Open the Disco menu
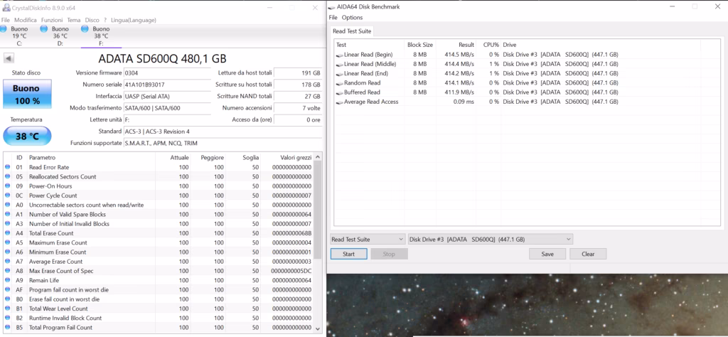This screenshot has width=728, height=337. click(x=92, y=20)
